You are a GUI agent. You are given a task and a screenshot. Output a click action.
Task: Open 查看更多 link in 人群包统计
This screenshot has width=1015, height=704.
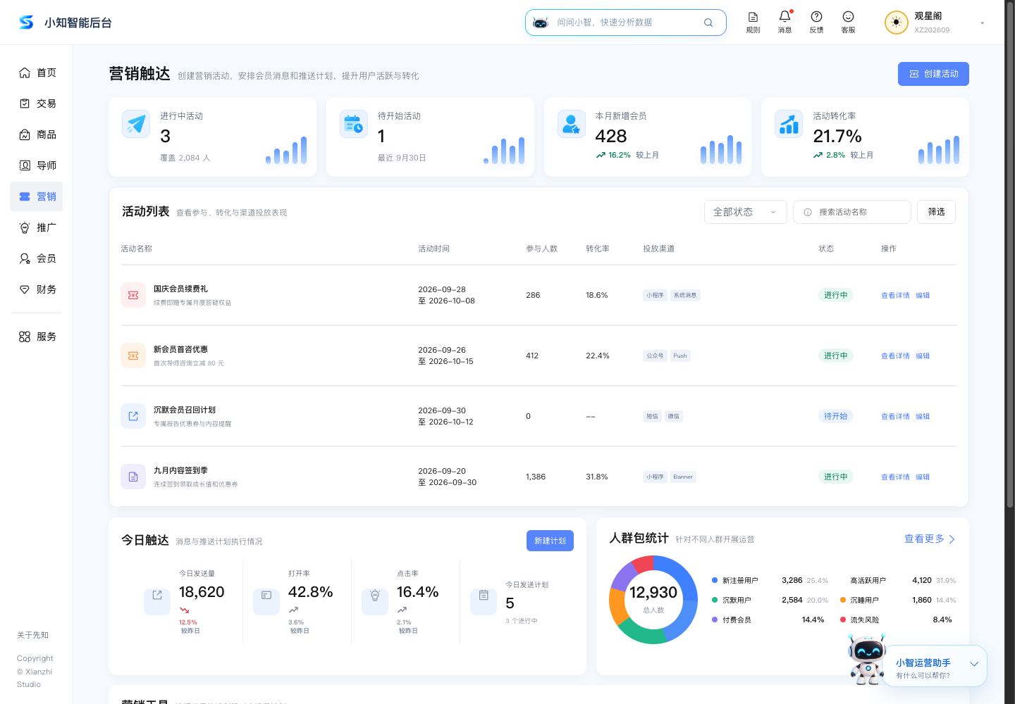(930, 539)
